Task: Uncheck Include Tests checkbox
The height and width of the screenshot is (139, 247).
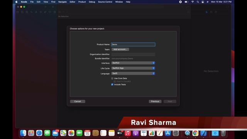Action: click(112, 85)
